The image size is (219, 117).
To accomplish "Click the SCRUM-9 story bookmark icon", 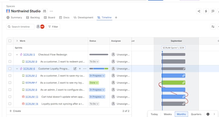I will pos(23,62).
